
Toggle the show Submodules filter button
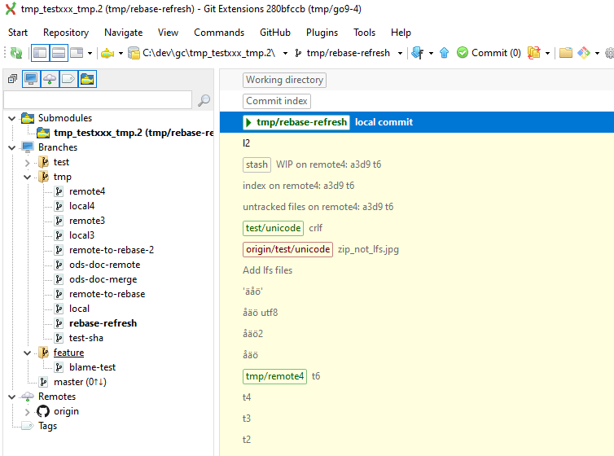(87, 79)
